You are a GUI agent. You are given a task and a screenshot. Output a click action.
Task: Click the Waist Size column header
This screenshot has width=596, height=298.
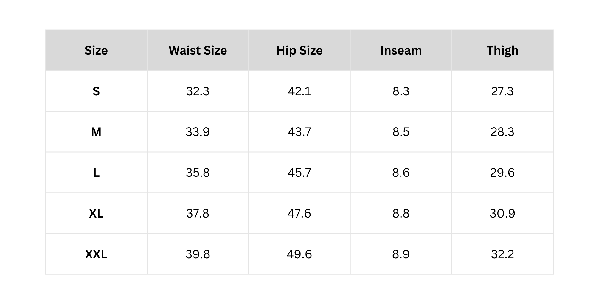tap(198, 50)
